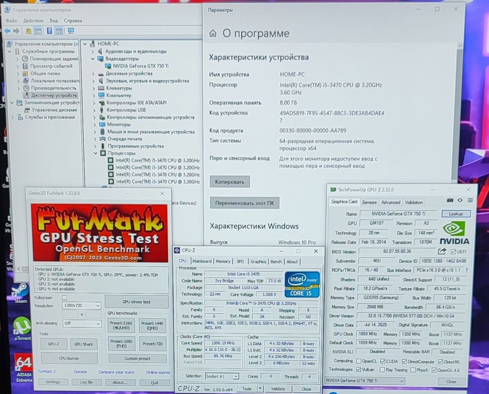Click the NVIDIA logo in GPU-Z
This screenshot has width=489, height=394.
tap(455, 232)
